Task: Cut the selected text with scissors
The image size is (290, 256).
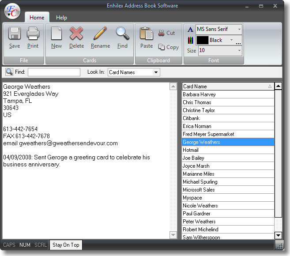Action: (166, 33)
